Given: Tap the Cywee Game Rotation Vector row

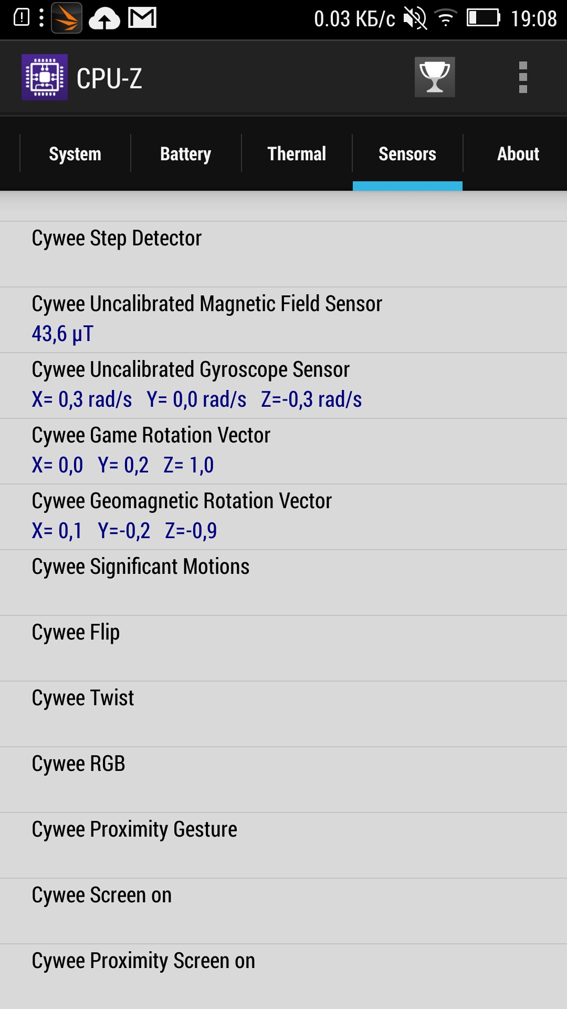Looking at the screenshot, I should click(x=283, y=451).
